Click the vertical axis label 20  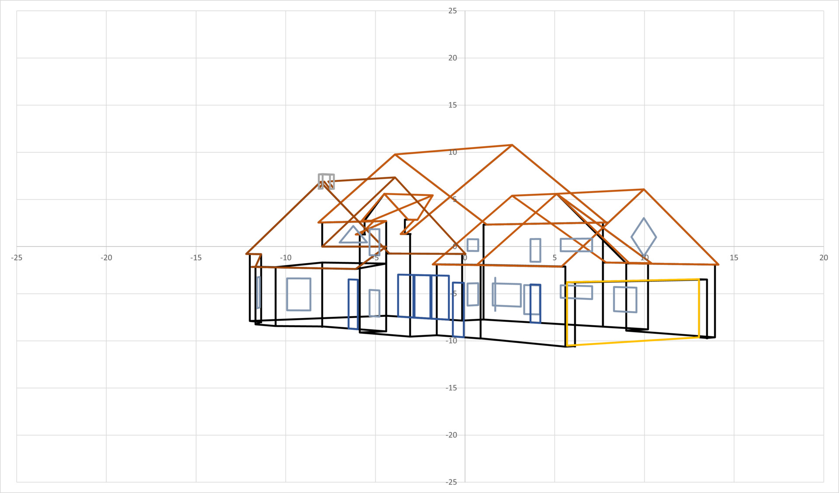pos(452,58)
